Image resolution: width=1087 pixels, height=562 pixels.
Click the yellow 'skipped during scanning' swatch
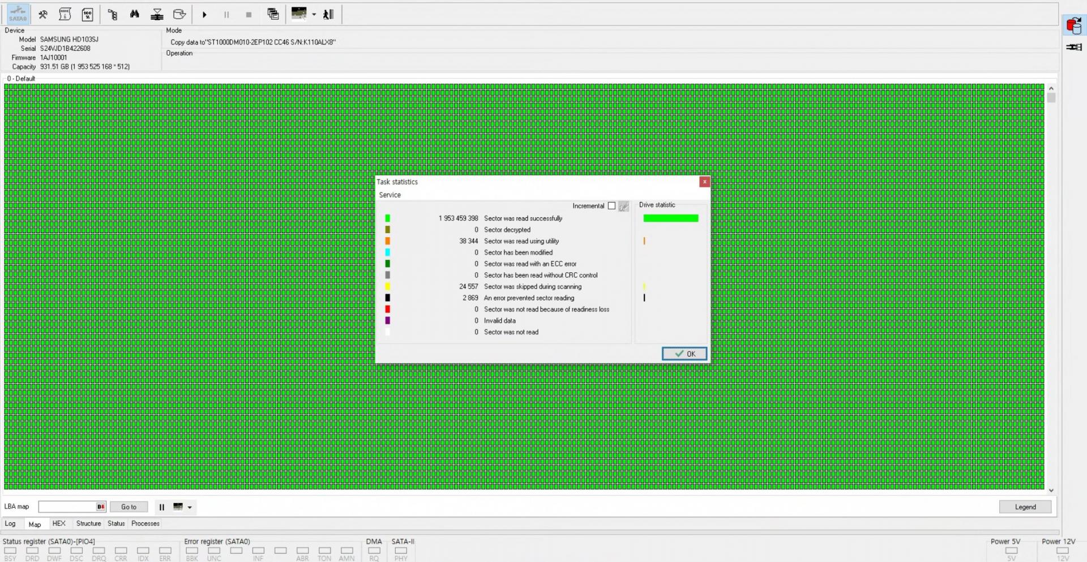[x=387, y=286]
